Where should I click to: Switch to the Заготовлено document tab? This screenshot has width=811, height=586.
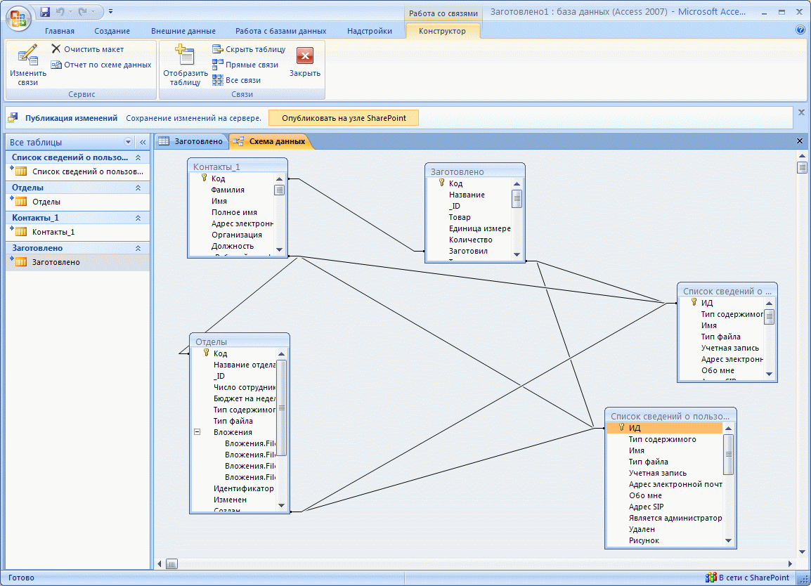coord(192,141)
